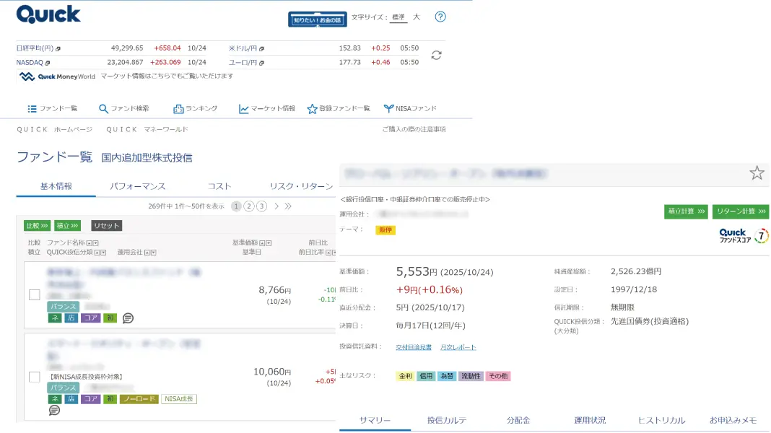Viewport: 771px width, 433px height.
Task: Refresh the market data with the reload icon
Action: (436, 55)
